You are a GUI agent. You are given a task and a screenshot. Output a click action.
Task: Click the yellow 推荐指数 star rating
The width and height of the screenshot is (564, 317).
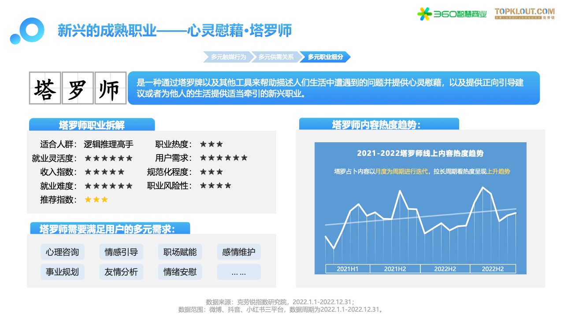96,199
